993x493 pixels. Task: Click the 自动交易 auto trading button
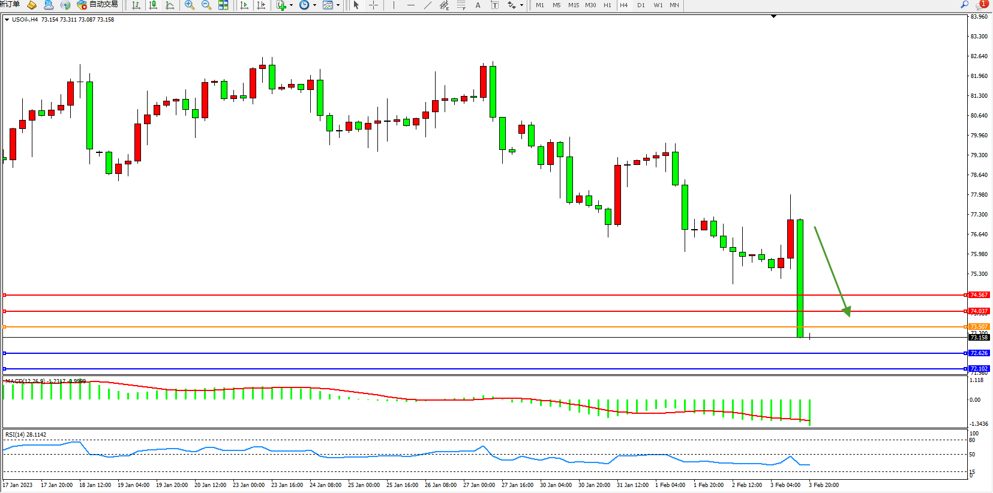(x=98, y=5)
